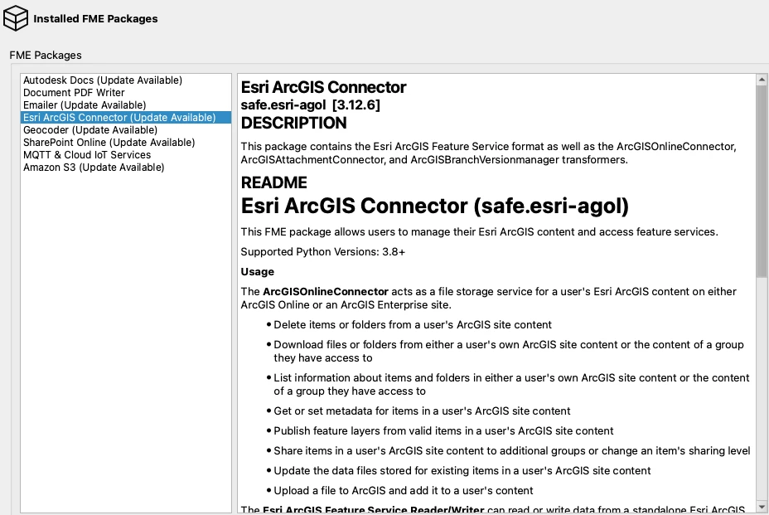Screen dimensions: 769x515
Task: Click 'Share items in a user's ArcGIS' bullet
Action: (x=511, y=450)
